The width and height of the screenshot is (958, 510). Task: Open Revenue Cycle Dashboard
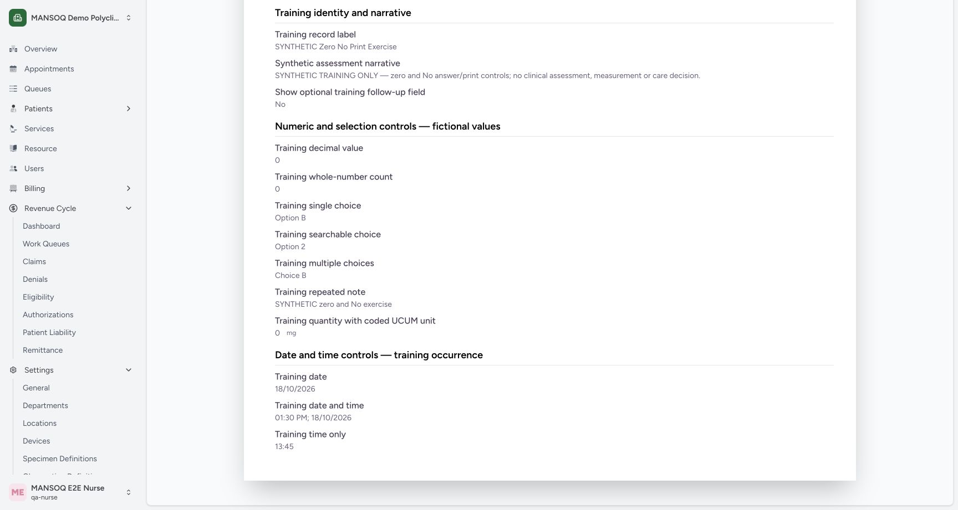click(41, 226)
